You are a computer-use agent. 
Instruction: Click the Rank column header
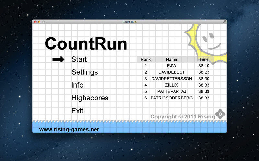146,59
